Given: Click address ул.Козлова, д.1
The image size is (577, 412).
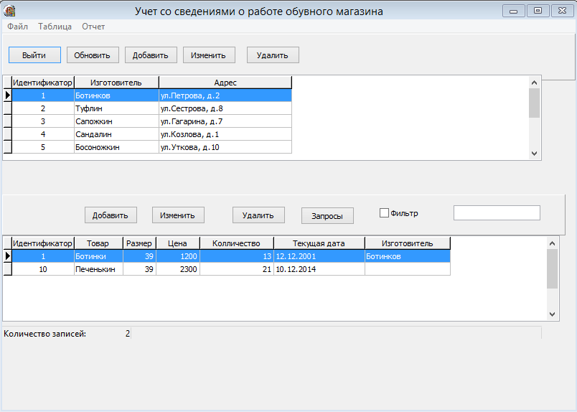Looking at the screenshot, I should click(x=225, y=134).
